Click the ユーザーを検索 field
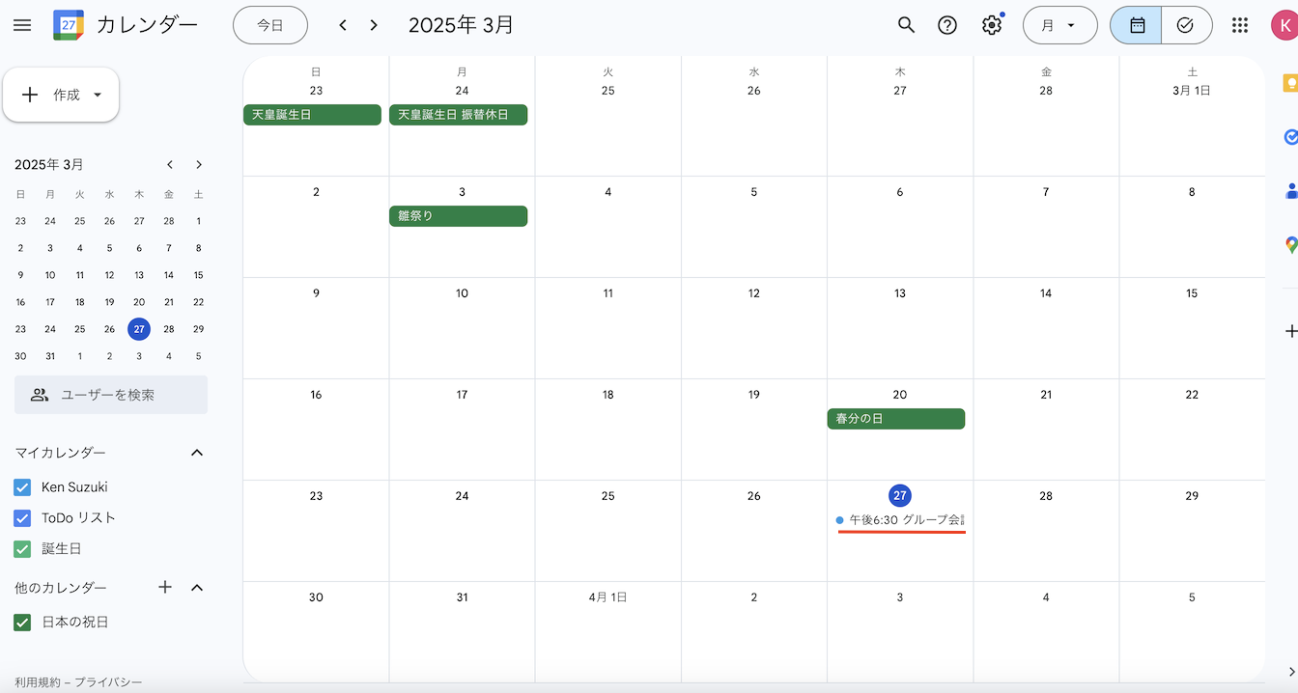Image resolution: width=1298 pixels, height=693 pixels. click(x=111, y=395)
